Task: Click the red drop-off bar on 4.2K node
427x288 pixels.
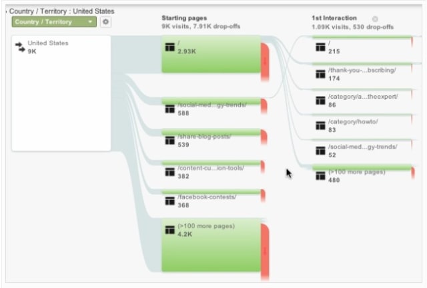Action: (265, 251)
